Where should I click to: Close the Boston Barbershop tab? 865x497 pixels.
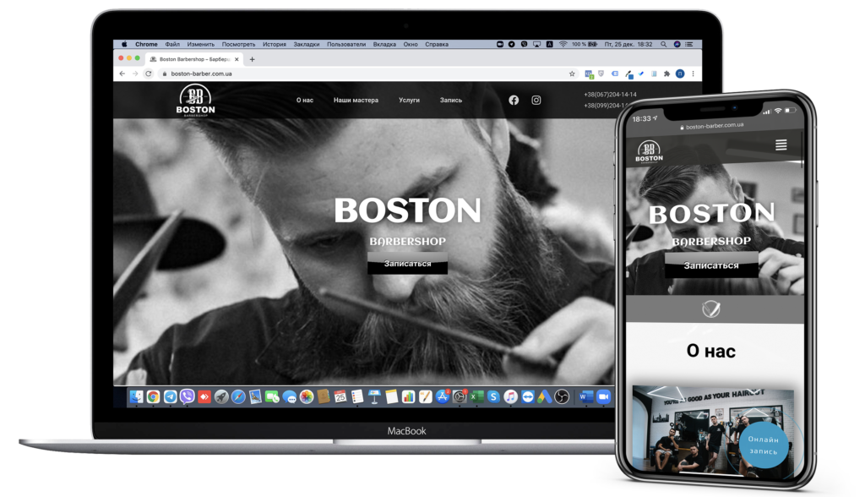[237, 59]
